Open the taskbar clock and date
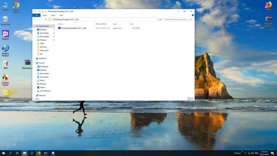This screenshot has height=156, width=277. click(264, 153)
